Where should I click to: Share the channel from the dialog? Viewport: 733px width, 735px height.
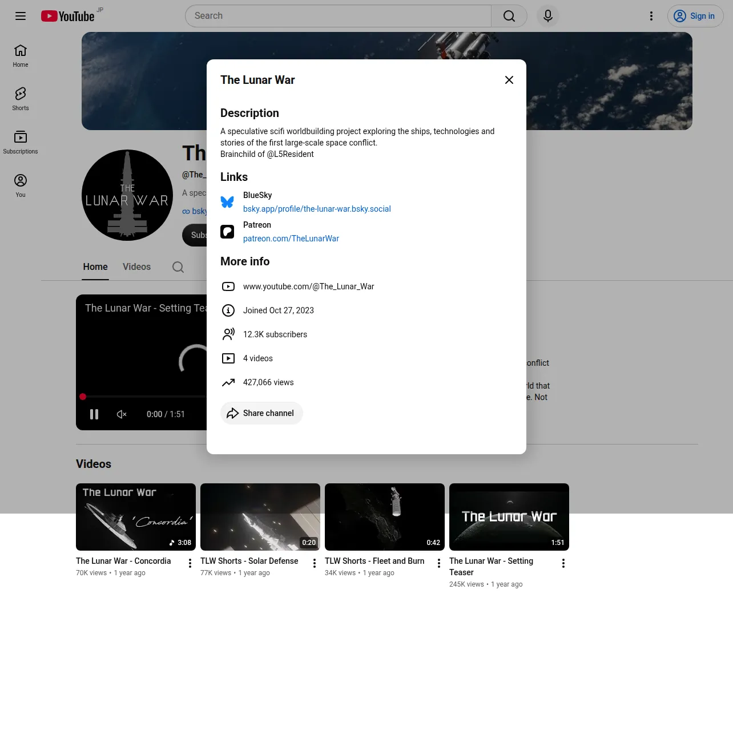click(261, 413)
